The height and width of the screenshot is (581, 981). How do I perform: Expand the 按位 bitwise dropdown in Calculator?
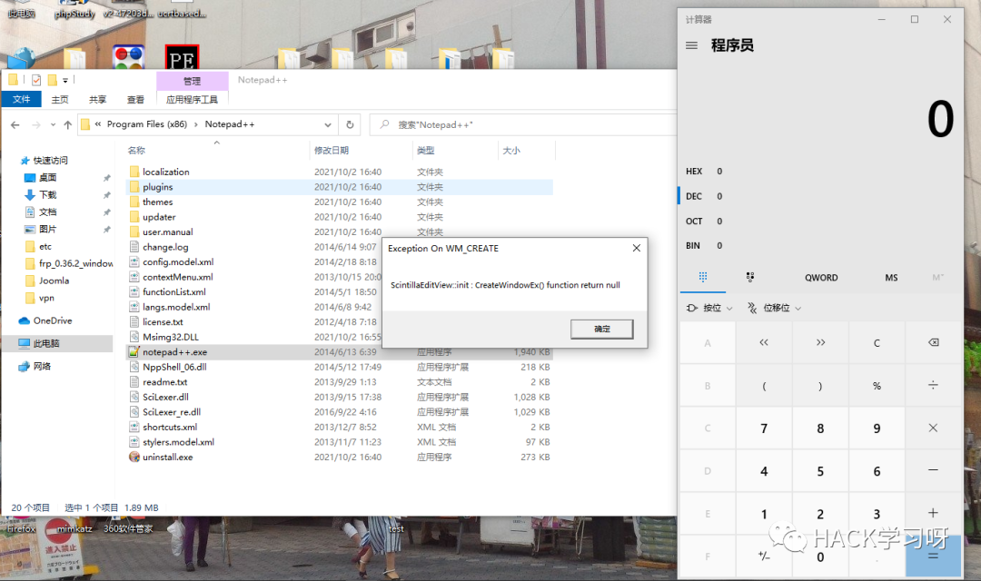point(709,308)
